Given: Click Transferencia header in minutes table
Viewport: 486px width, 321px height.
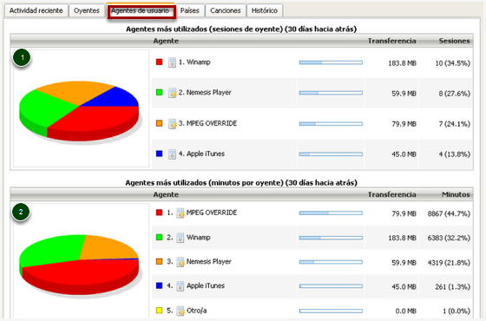Looking at the screenshot, I should [391, 194].
